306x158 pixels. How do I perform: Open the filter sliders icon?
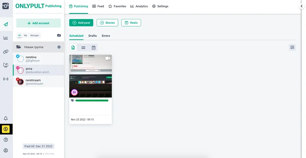(292, 47)
